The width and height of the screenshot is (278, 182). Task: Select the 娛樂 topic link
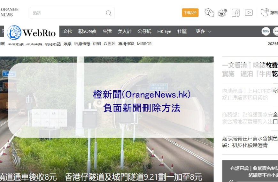(67, 44)
